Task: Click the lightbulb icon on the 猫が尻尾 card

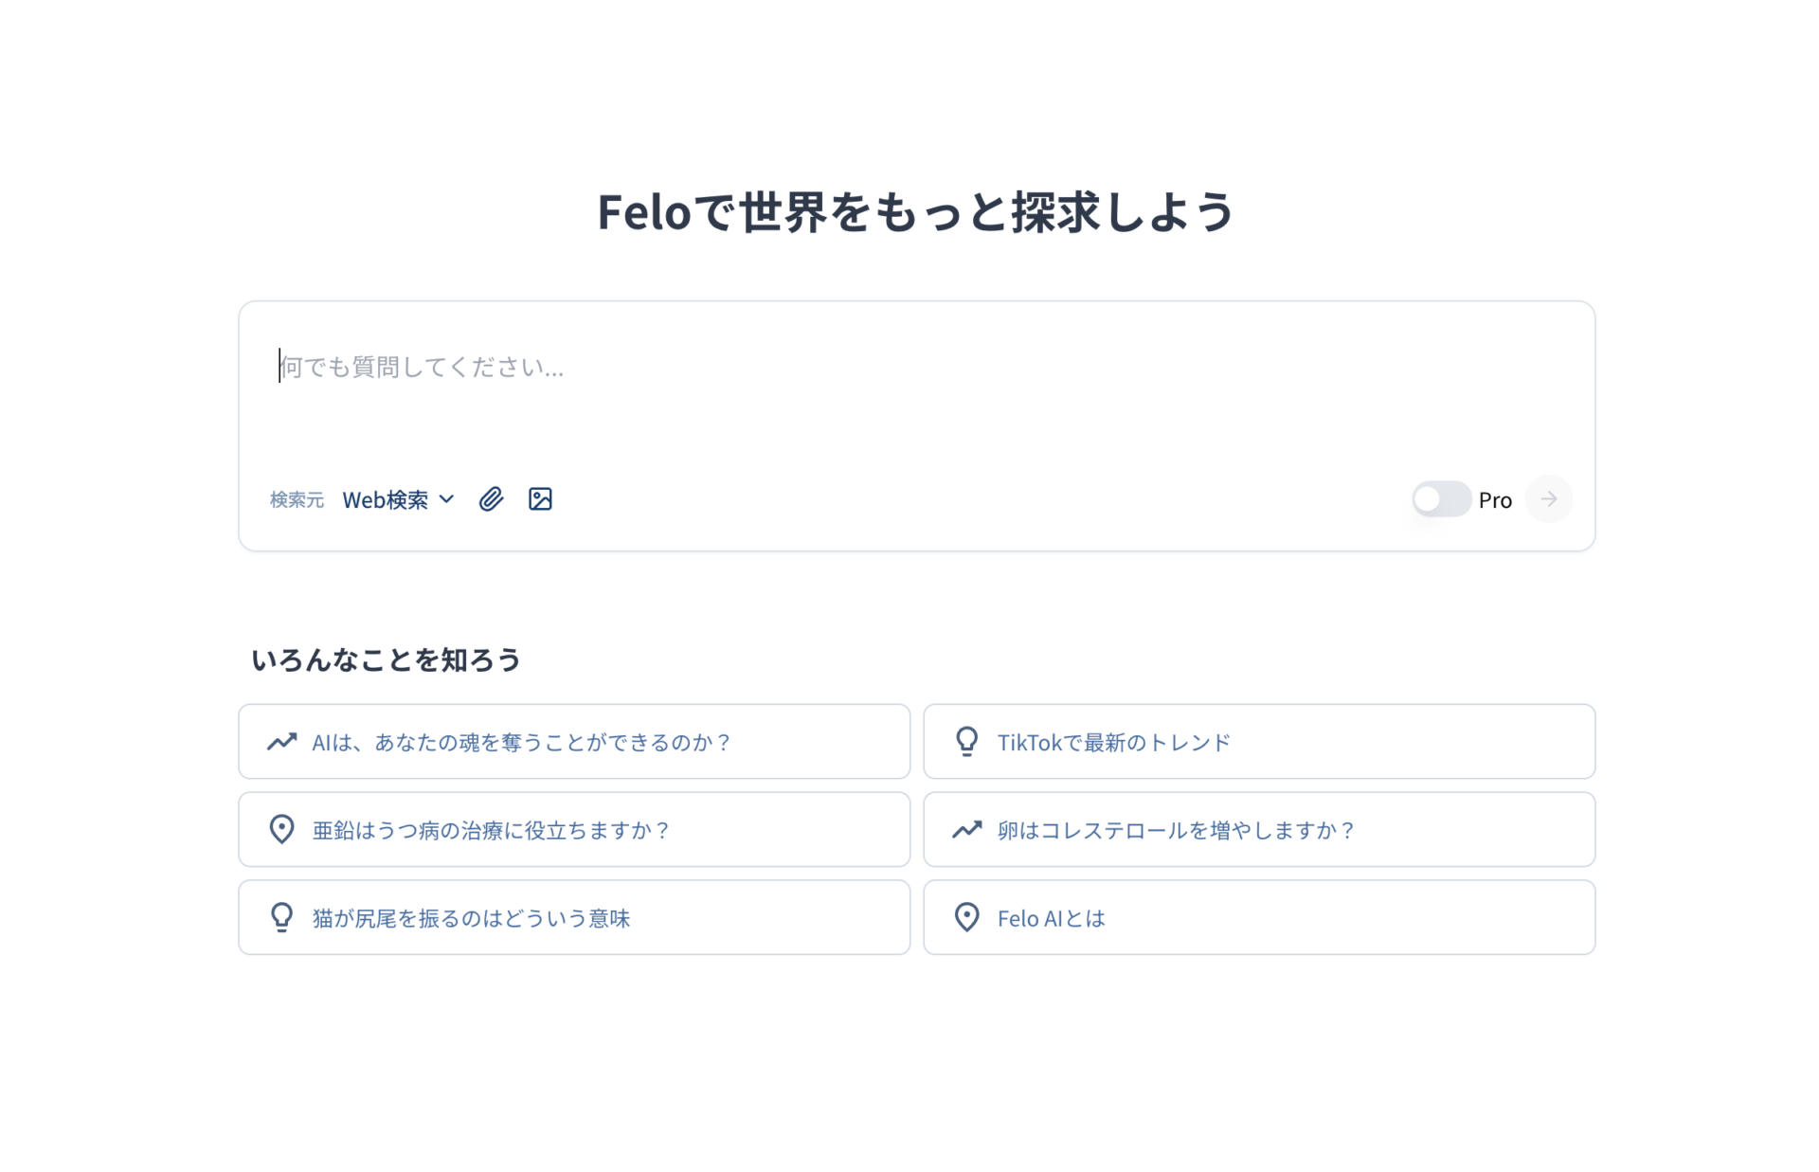Action: (281, 917)
